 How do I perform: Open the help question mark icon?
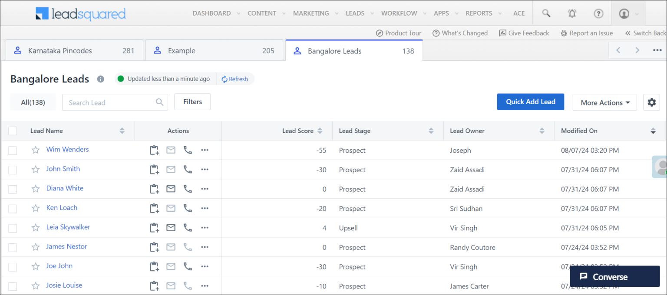598,13
